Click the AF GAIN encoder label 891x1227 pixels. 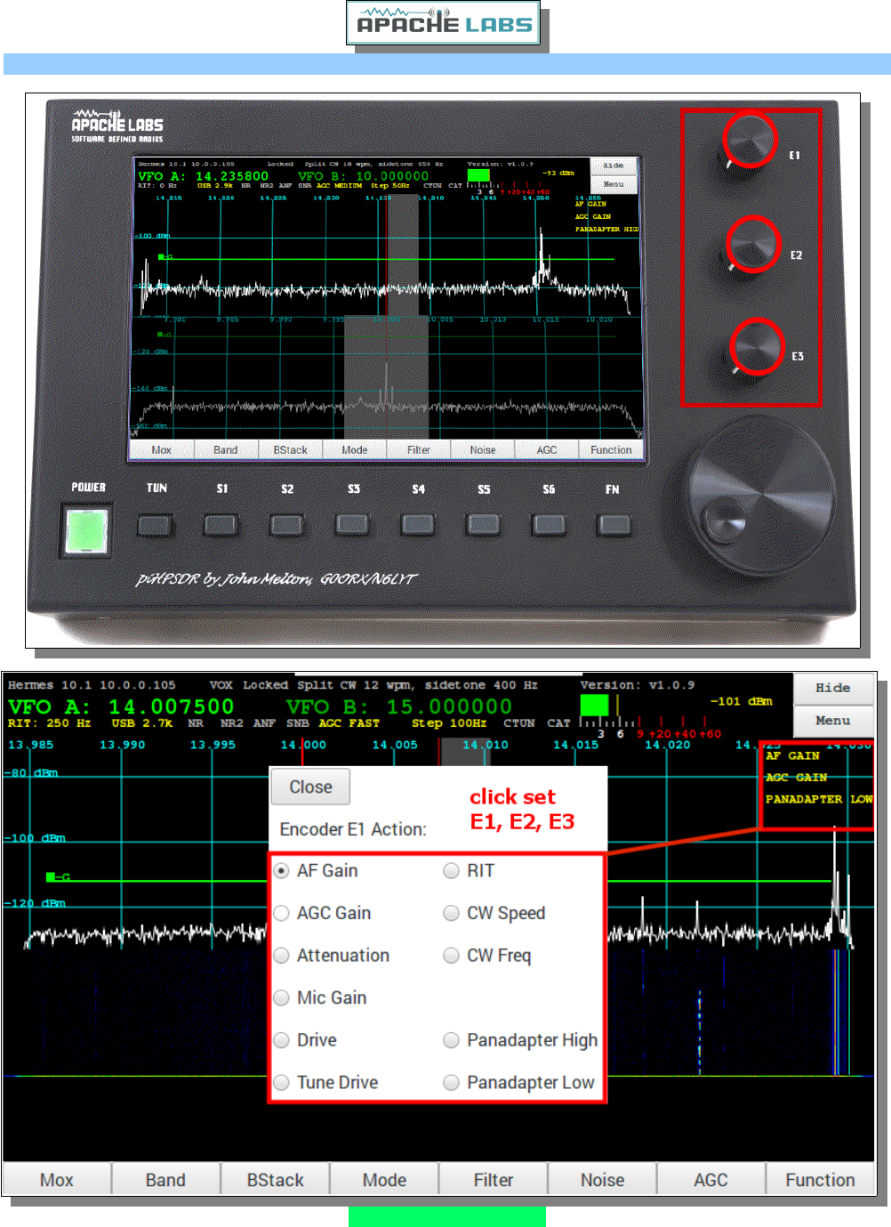pyautogui.click(x=792, y=756)
